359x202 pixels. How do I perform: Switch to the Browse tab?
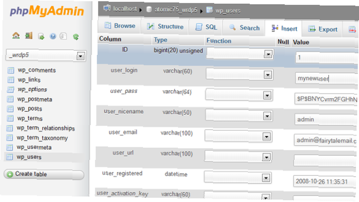pos(120,26)
